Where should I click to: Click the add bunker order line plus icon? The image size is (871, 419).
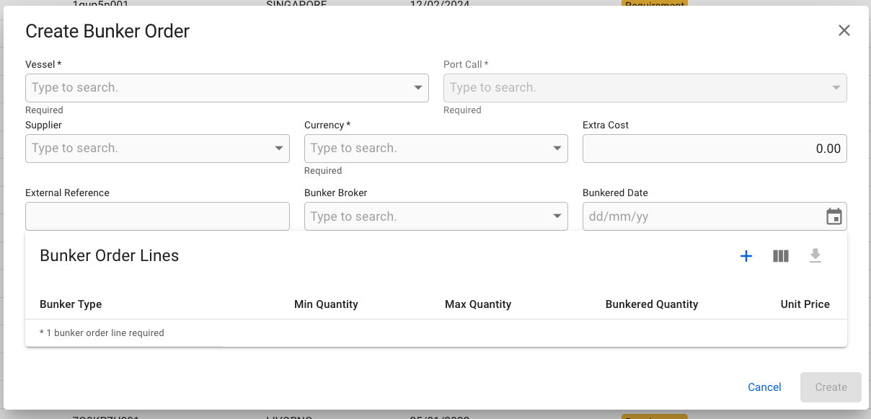click(x=746, y=256)
